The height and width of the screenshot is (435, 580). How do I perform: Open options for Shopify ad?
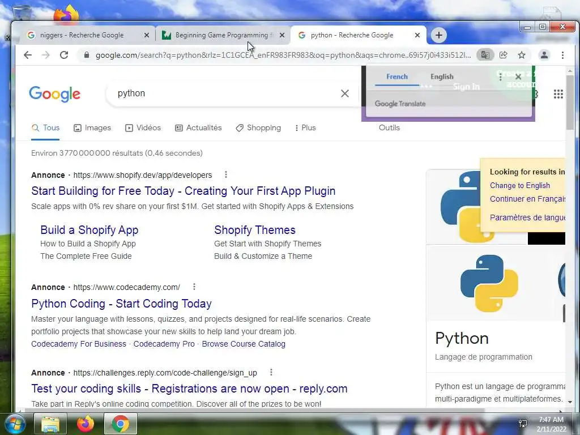click(225, 174)
